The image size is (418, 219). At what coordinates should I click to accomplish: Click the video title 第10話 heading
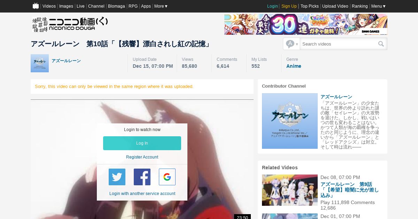[x=121, y=44]
